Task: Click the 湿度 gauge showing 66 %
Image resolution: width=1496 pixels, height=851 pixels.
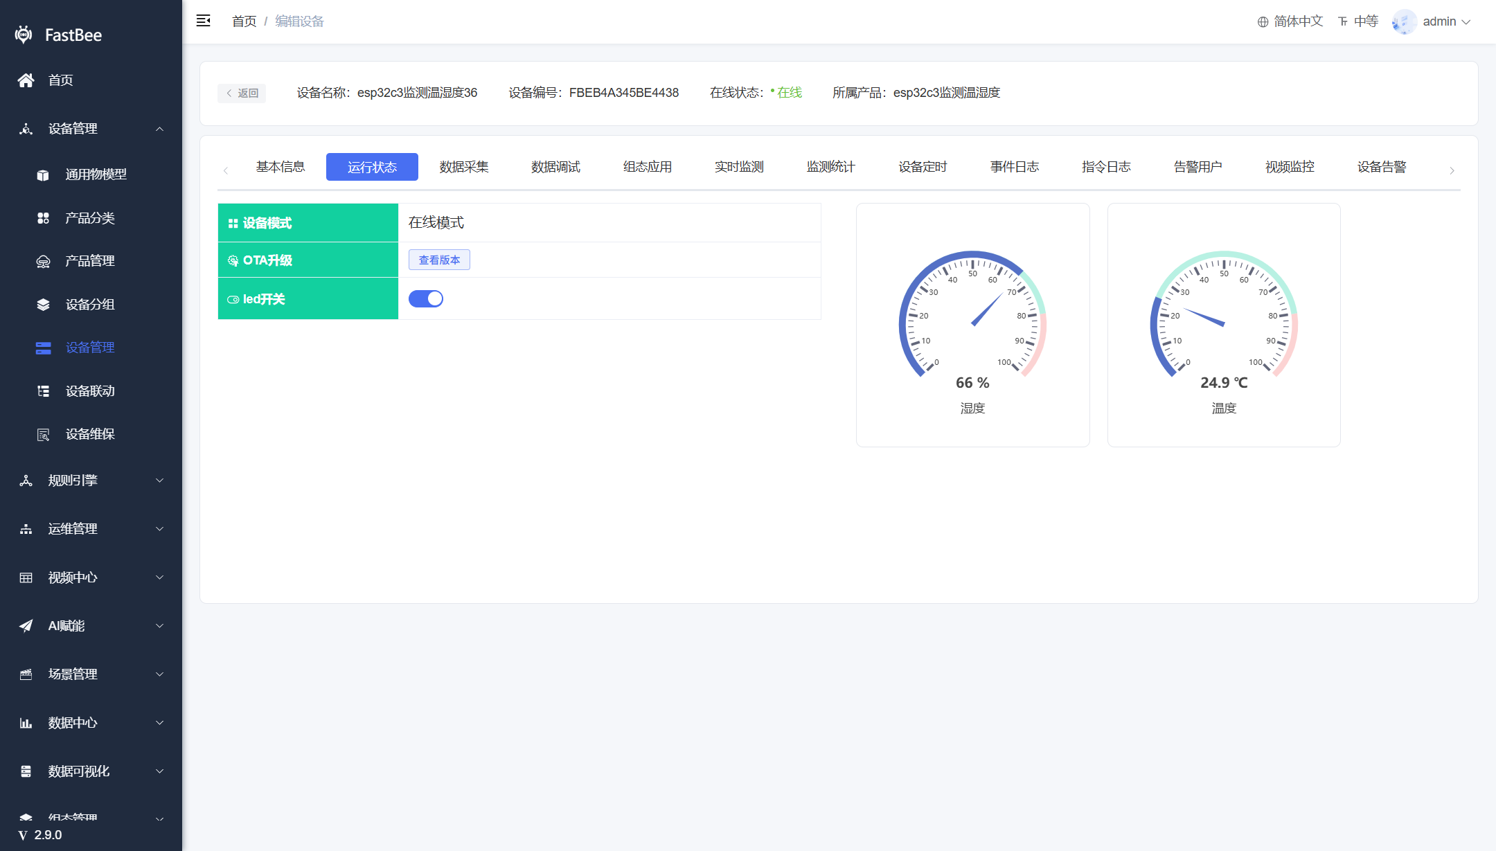Action: [972, 325]
